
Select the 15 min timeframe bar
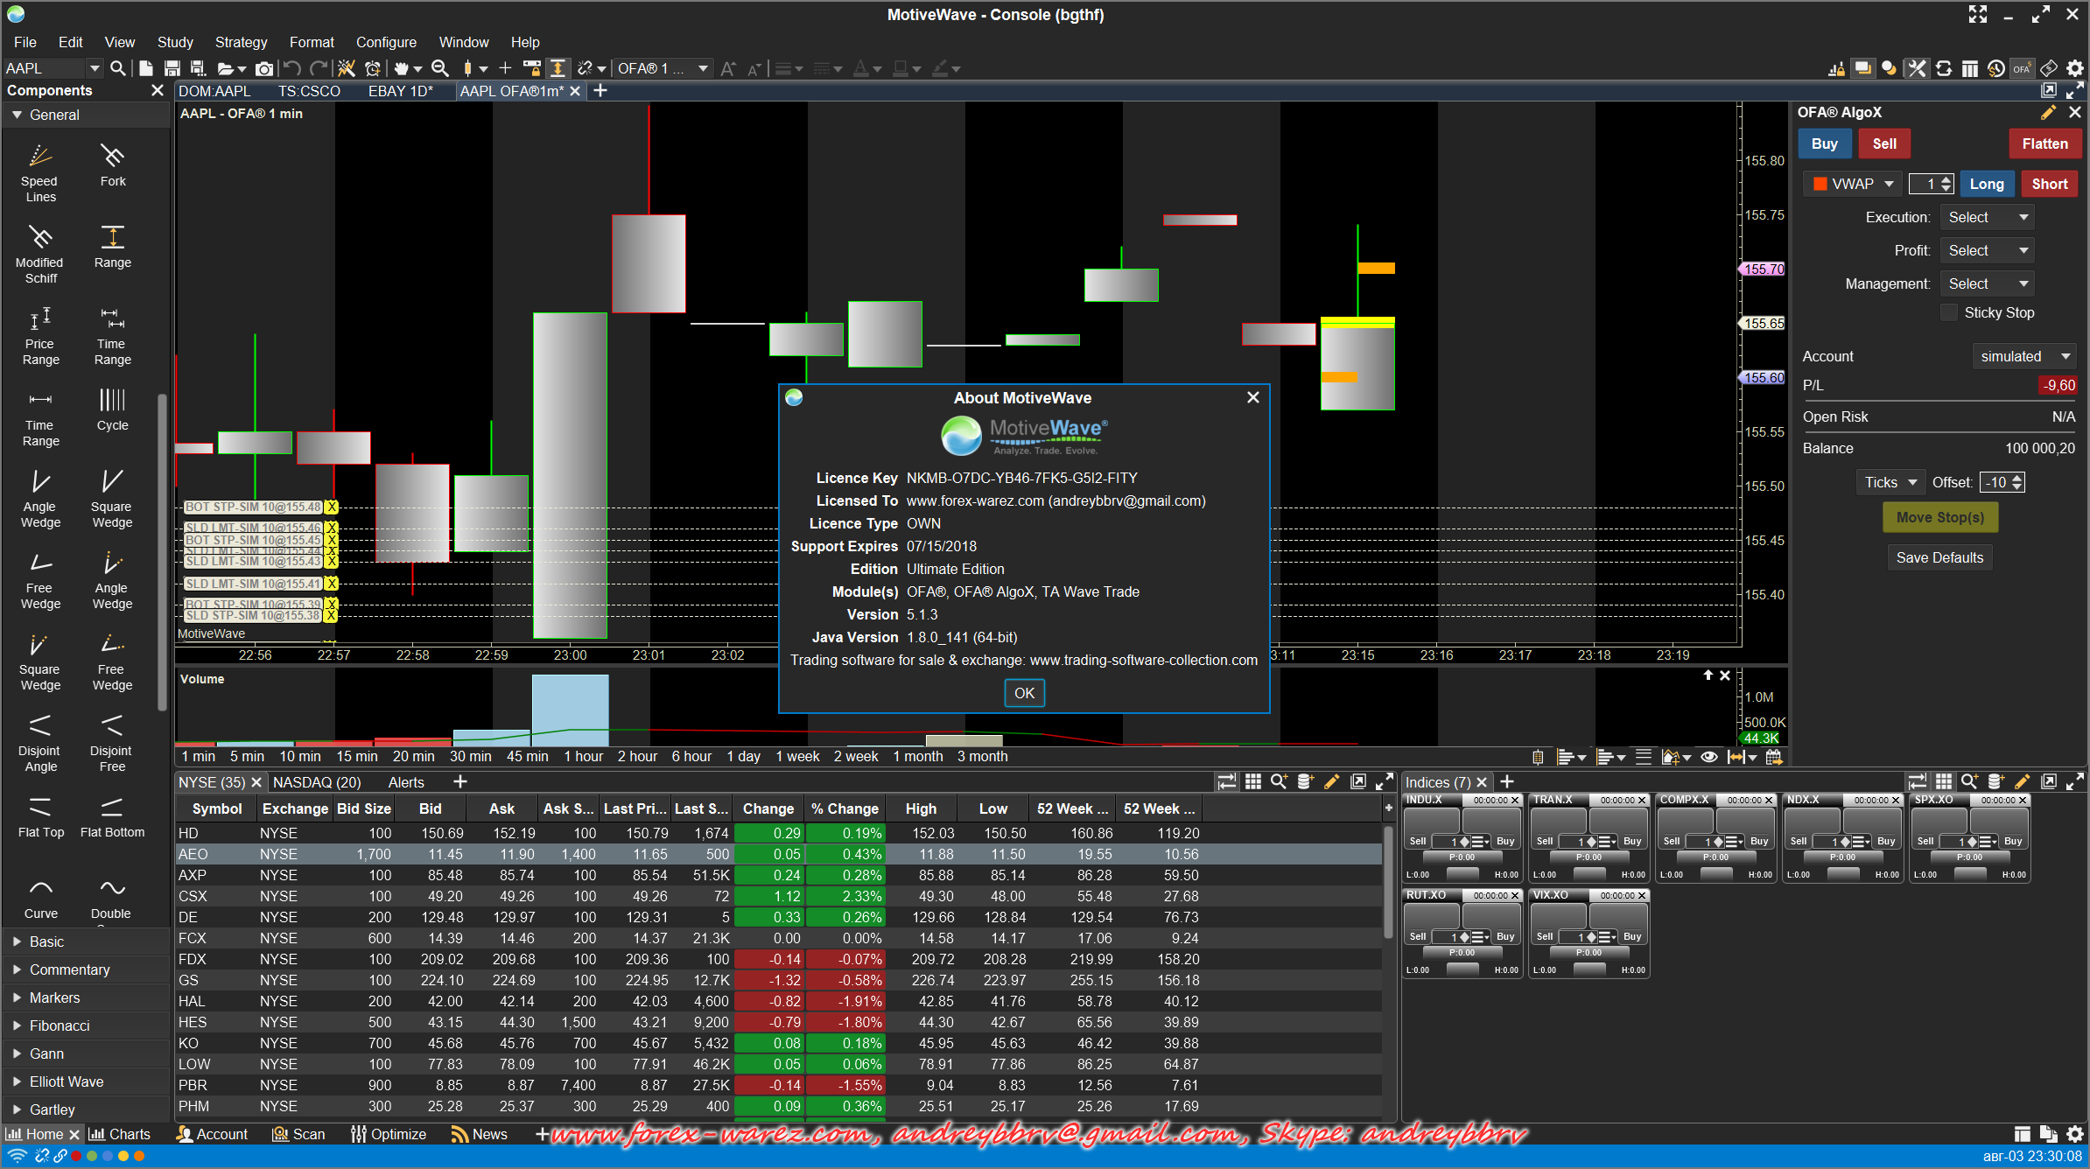[356, 756]
